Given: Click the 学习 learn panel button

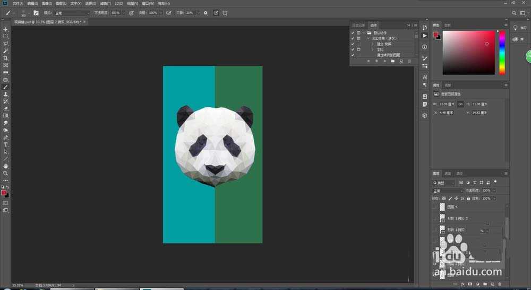Looking at the screenshot, I should tap(518, 27).
